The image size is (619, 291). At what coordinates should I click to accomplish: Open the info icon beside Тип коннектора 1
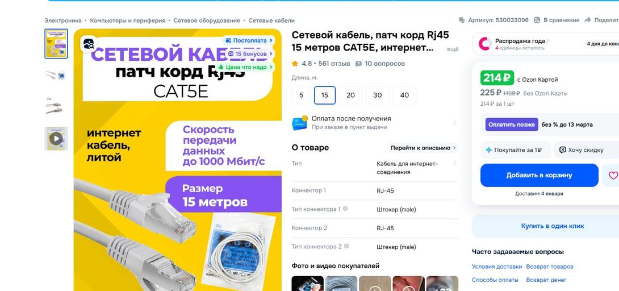[345, 209]
